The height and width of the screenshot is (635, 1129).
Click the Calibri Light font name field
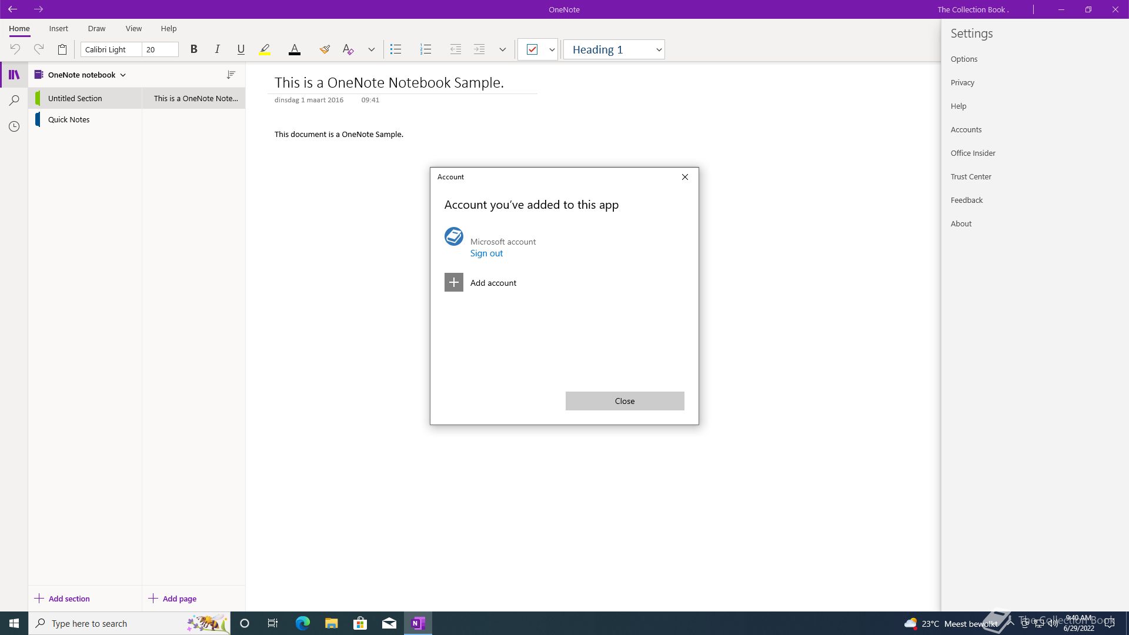tap(111, 49)
